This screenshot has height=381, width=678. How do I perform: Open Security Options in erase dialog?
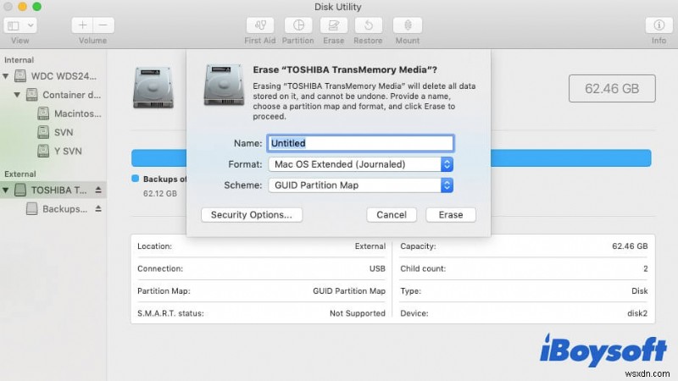[252, 215]
